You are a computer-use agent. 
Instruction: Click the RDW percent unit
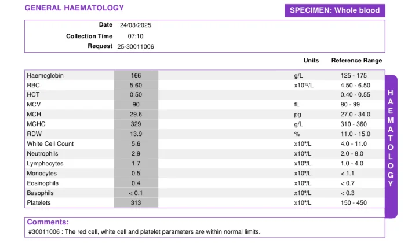tap(297, 134)
